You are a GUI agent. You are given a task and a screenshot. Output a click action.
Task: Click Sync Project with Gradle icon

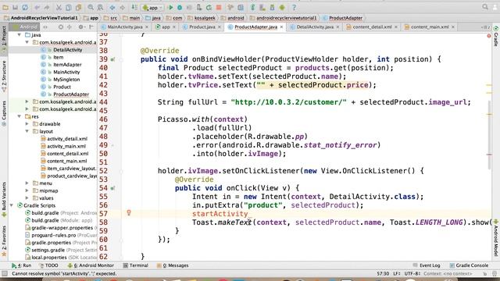[252, 7]
